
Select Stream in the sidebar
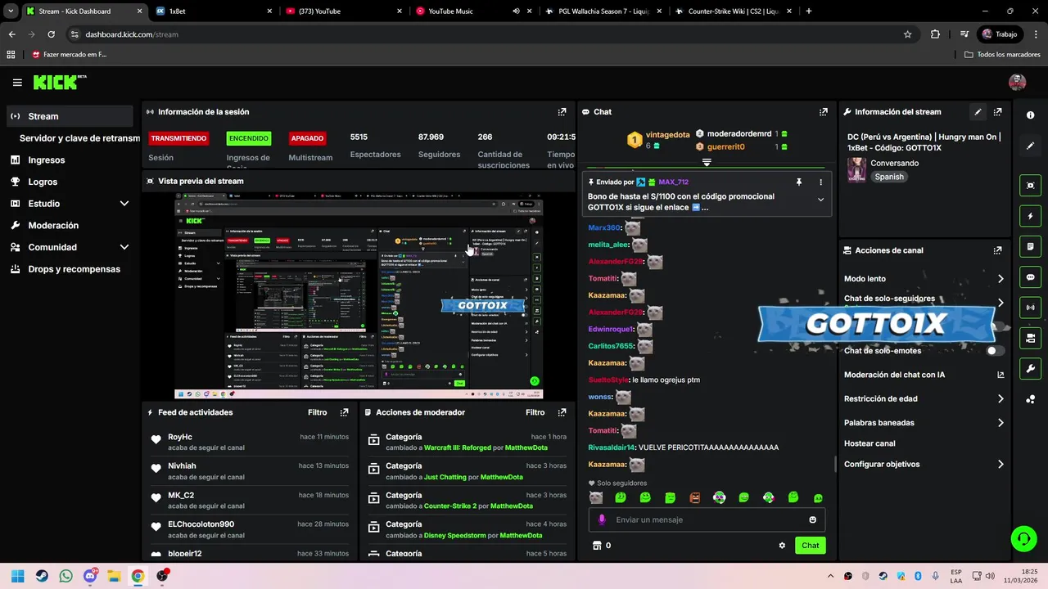[70, 116]
